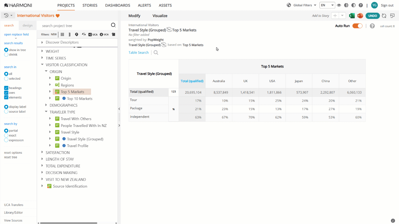Uncheck the headings checkbox
Screen dimensions: 399x224
tap(6, 88)
